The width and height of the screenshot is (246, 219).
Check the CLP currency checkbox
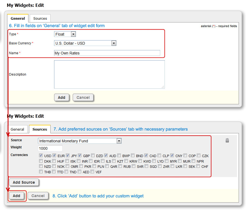159,155
